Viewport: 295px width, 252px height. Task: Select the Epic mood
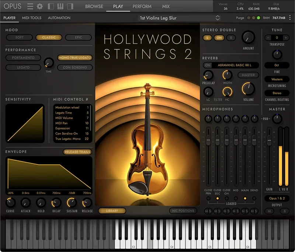coord(78,38)
